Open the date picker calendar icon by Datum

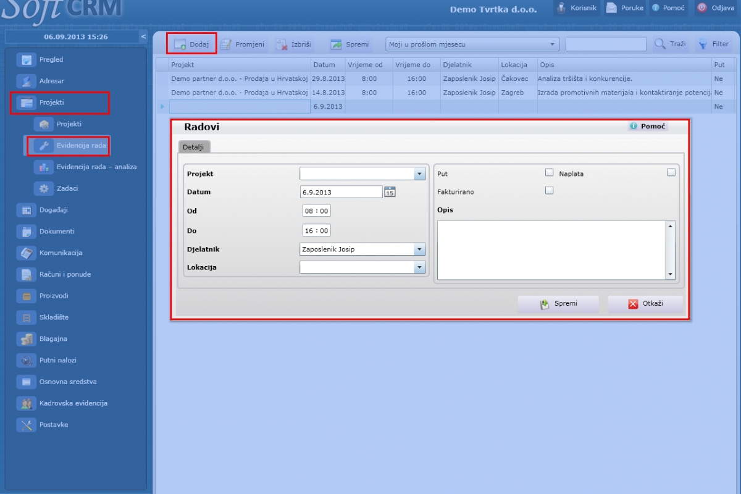coord(390,192)
